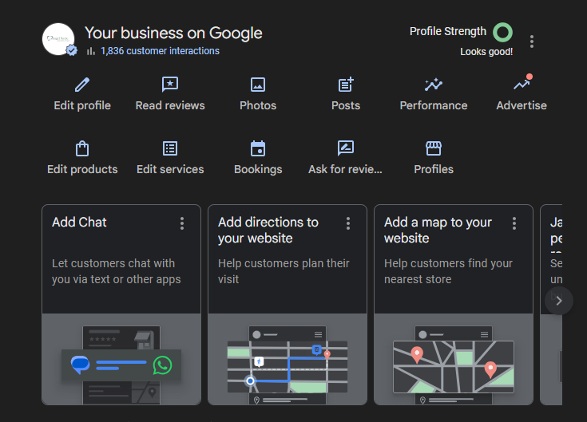The width and height of the screenshot is (587, 422).
Task: Show next suggestion cards with arrow
Action: pyautogui.click(x=559, y=301)
